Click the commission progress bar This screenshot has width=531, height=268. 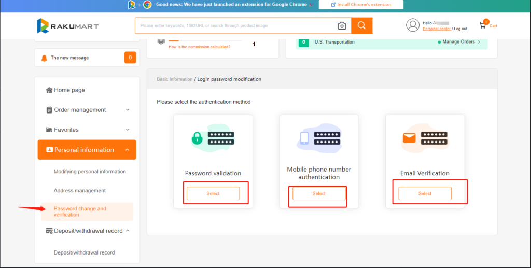(x=205, y=41)
